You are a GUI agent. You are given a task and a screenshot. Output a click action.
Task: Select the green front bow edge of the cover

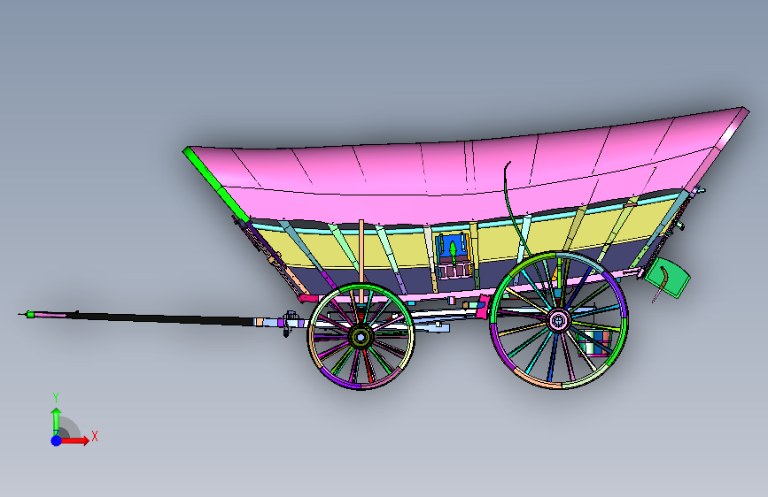coord(216,184)
